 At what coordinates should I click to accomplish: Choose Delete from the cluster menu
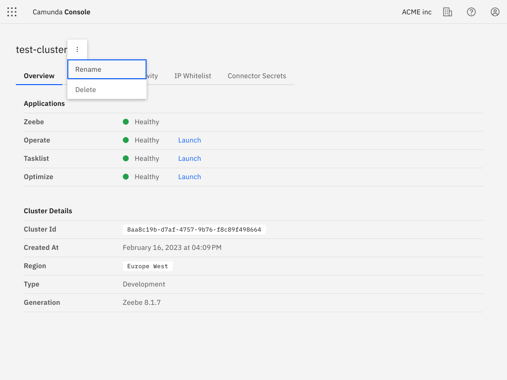(x=106, y=90)
